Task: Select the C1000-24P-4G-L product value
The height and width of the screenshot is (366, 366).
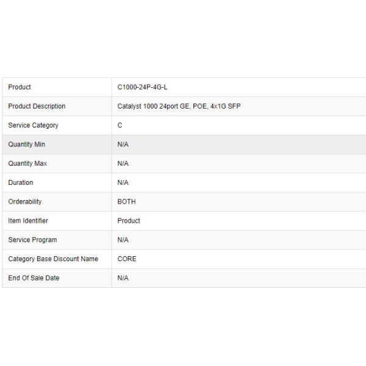Action: pos(142,87)
